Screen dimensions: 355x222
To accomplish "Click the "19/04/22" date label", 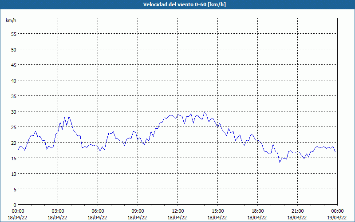I will pyautogui.click(x=337, y=218).
